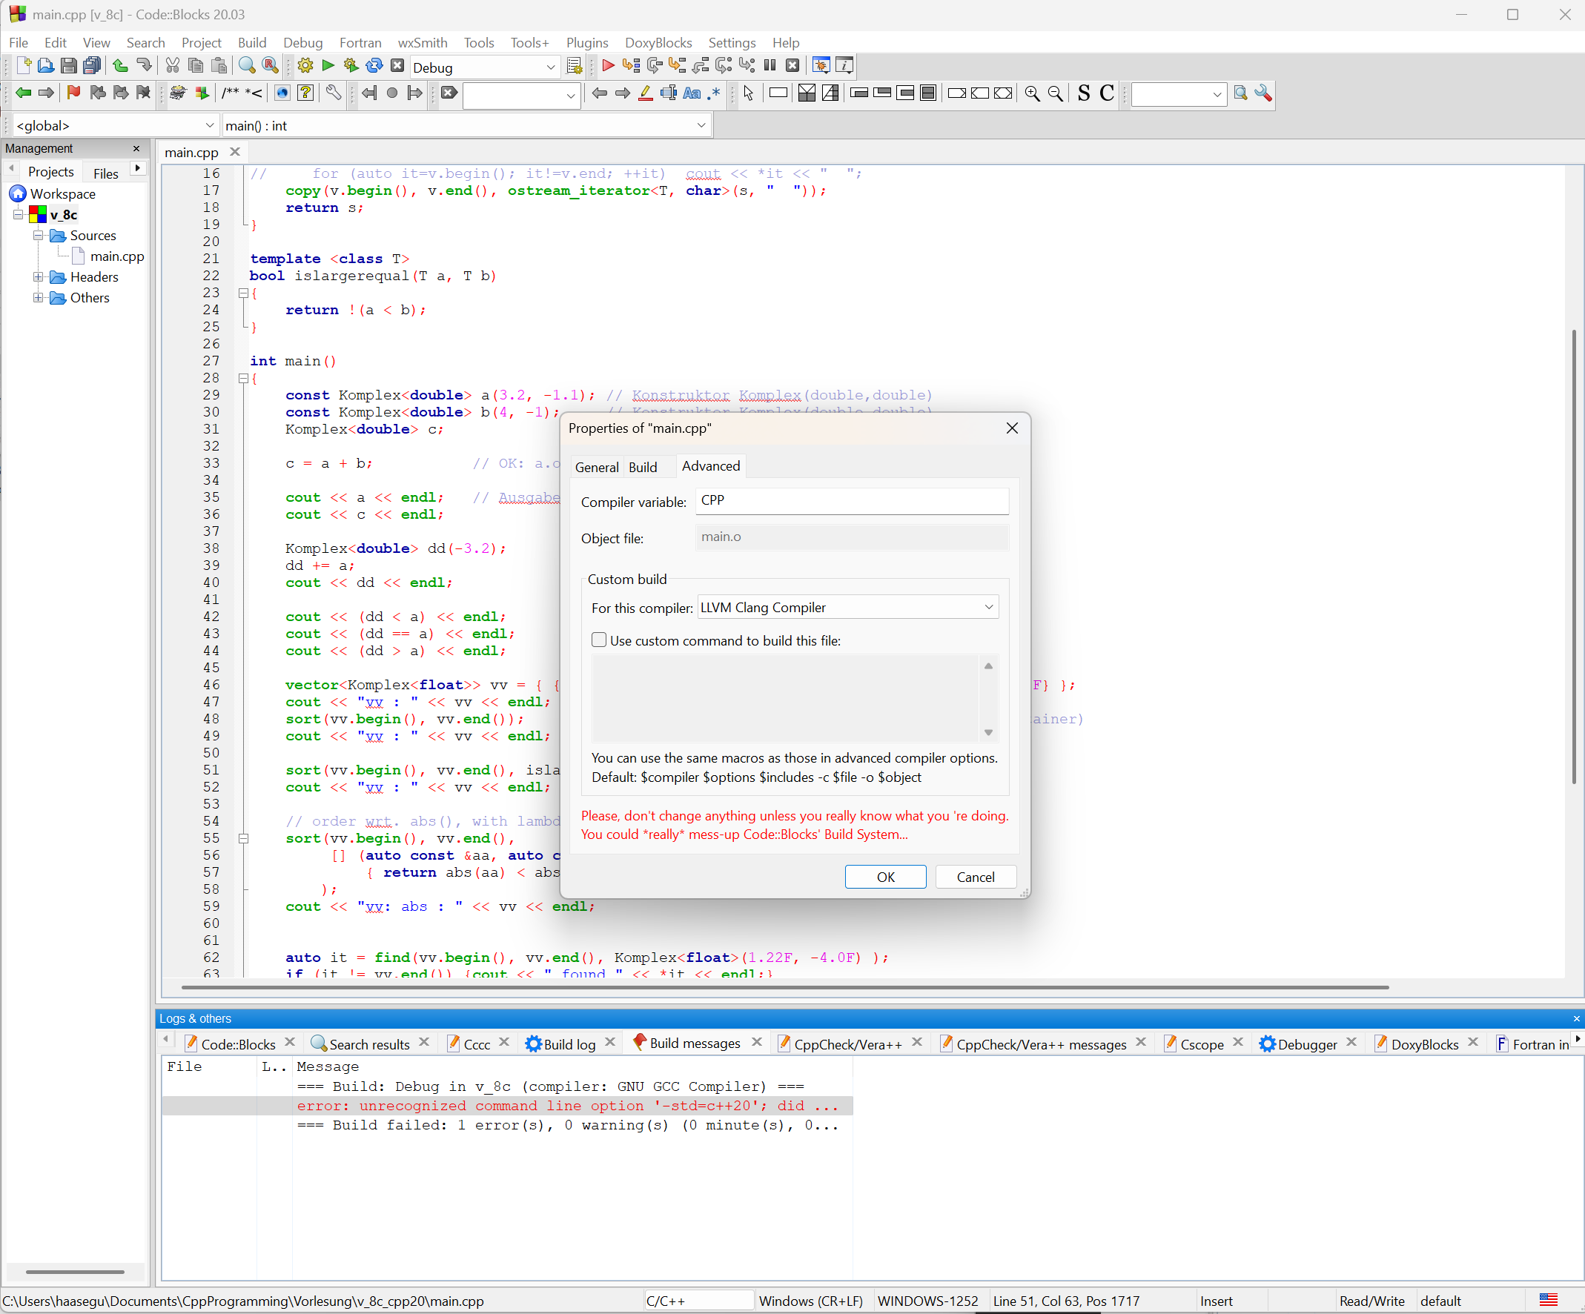Open the Plugins menu
This screenshot has width=1585, height=1314.
[x=586, y=43]
